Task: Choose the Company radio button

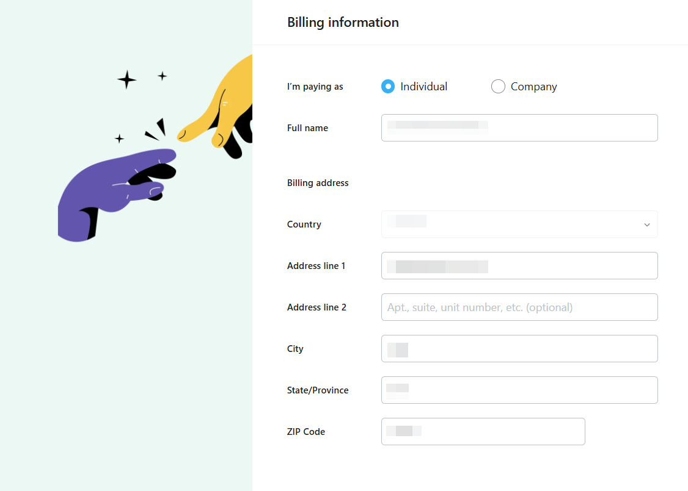Action: (498, 87)
